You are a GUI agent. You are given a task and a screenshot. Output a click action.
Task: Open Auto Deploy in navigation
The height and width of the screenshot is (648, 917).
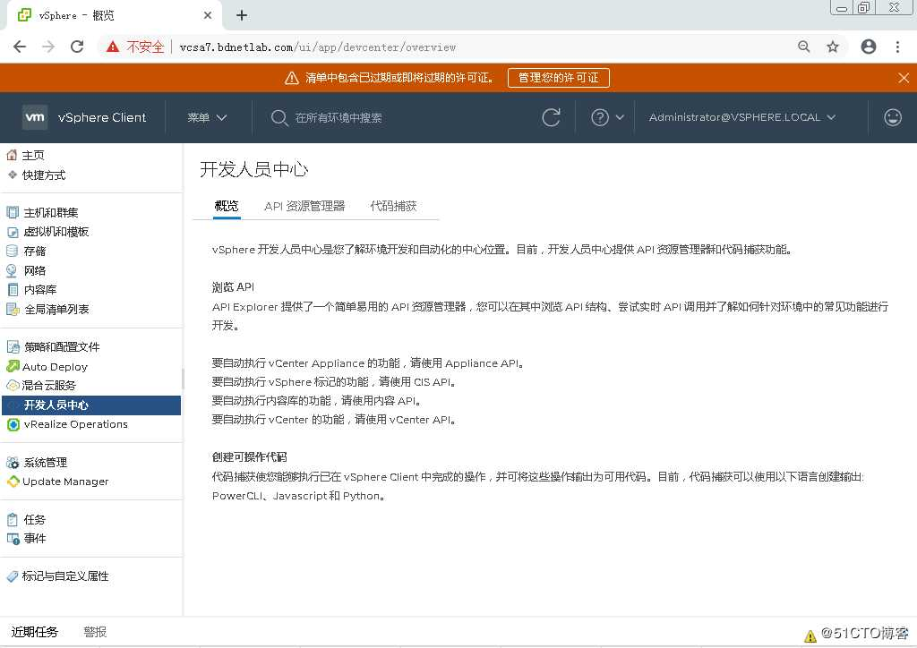55,366
